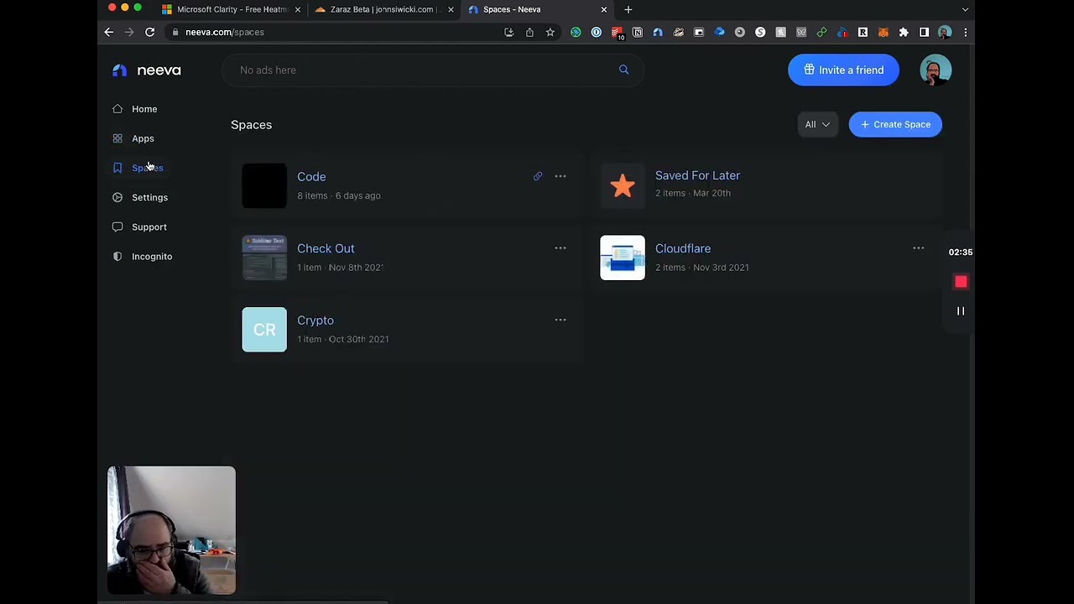
Task: Click the Support headset icon
Action: (117, 226)
